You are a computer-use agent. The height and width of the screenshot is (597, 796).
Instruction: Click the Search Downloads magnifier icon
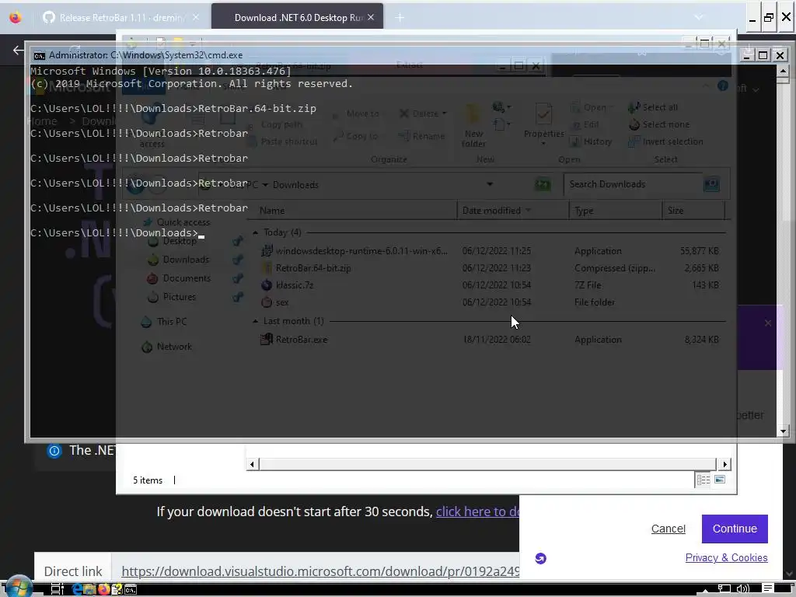711,184
